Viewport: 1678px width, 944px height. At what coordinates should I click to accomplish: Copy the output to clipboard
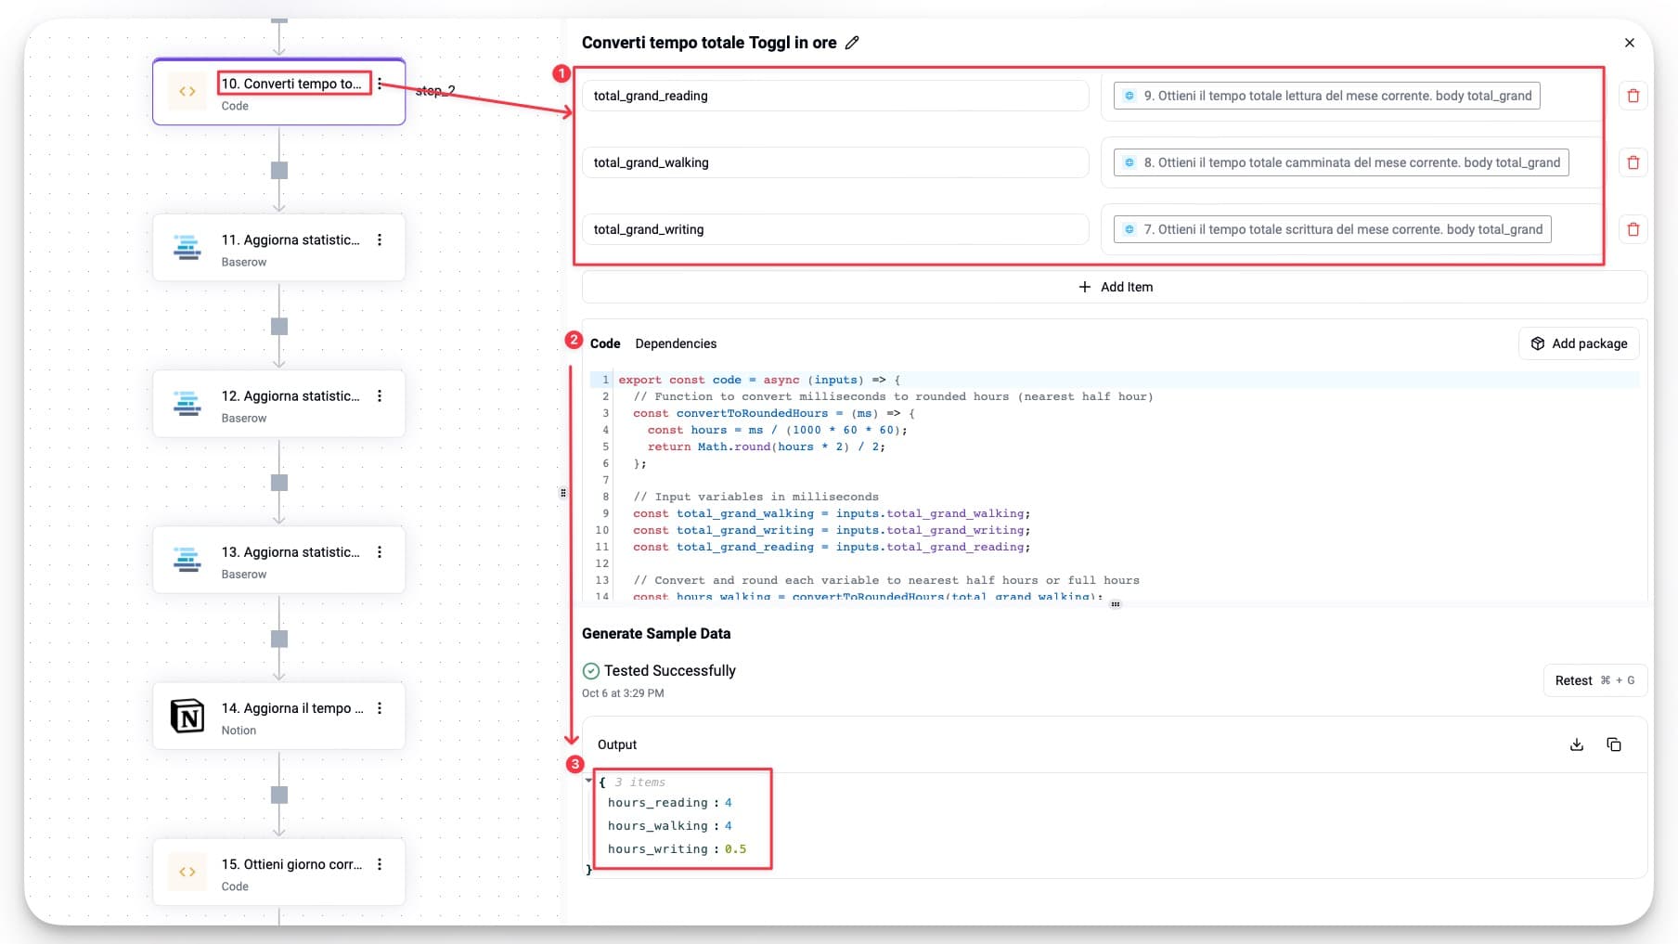[x=1614, y=744]
